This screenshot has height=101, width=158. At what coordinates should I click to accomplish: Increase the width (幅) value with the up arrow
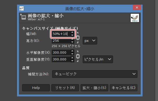click(72, 32)
